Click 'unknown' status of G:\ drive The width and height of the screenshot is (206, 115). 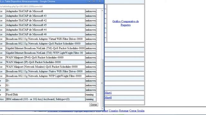[x=91, y=85]
